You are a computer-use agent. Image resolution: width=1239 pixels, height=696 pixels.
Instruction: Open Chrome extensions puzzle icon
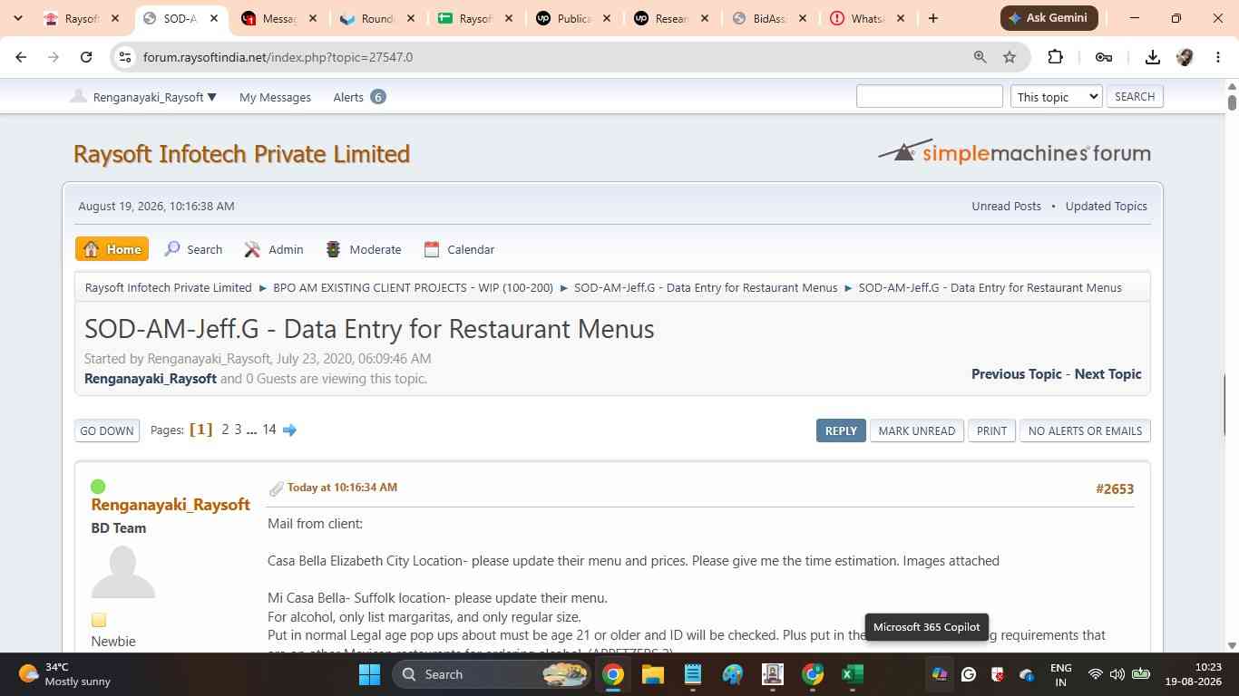click(x=1055, y=57)
